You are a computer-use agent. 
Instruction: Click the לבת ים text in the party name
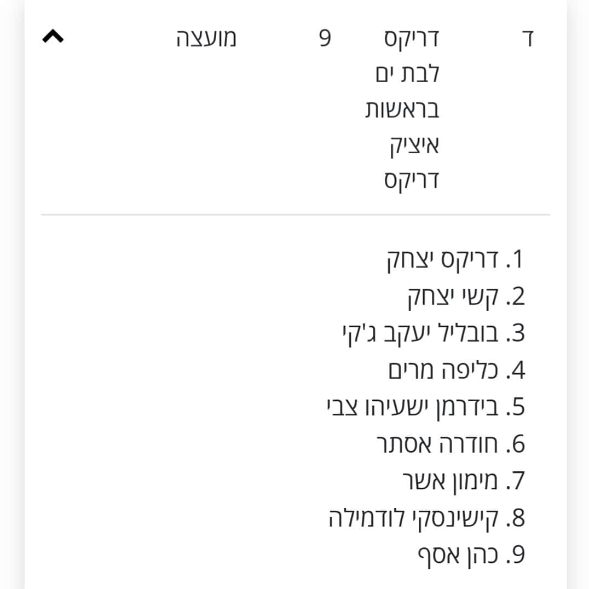[x=407, y=74]
